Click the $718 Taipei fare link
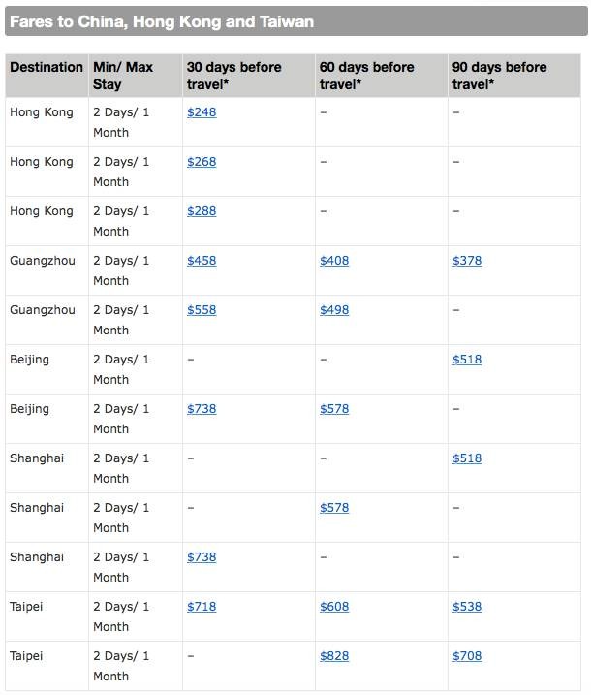 pyautogui.click(x=202, y=607)
